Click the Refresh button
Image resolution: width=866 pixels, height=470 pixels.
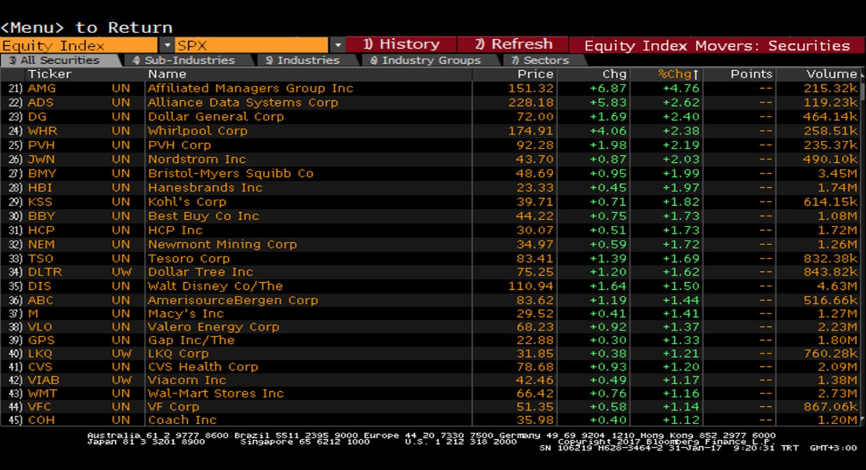click(513, 45)
